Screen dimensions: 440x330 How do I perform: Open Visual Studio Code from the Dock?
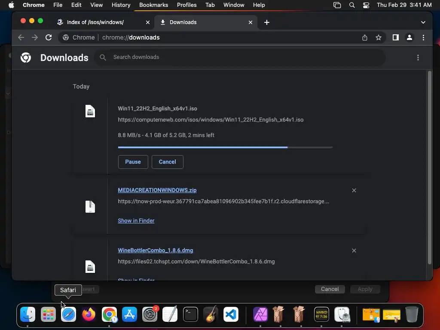click(x=231, y=314)
